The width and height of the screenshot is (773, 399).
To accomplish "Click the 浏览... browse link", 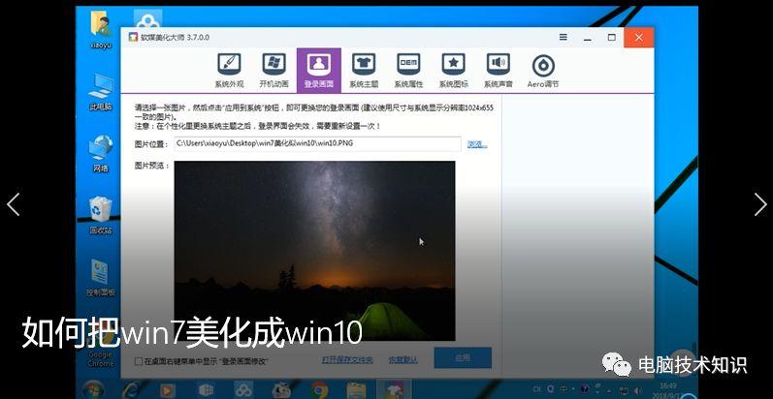I will coord(477,144).
